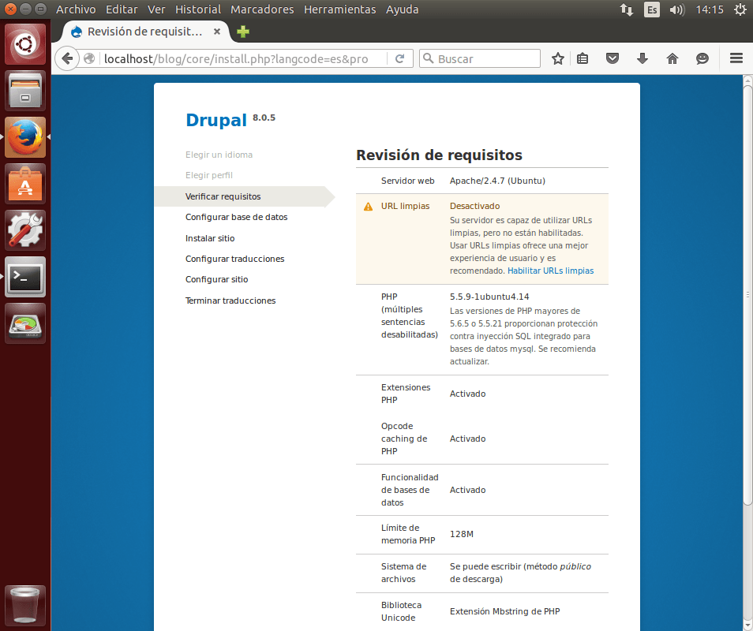Select the Revisión de requisitos tab
The image size is (753, 631).
pos(144,32)
